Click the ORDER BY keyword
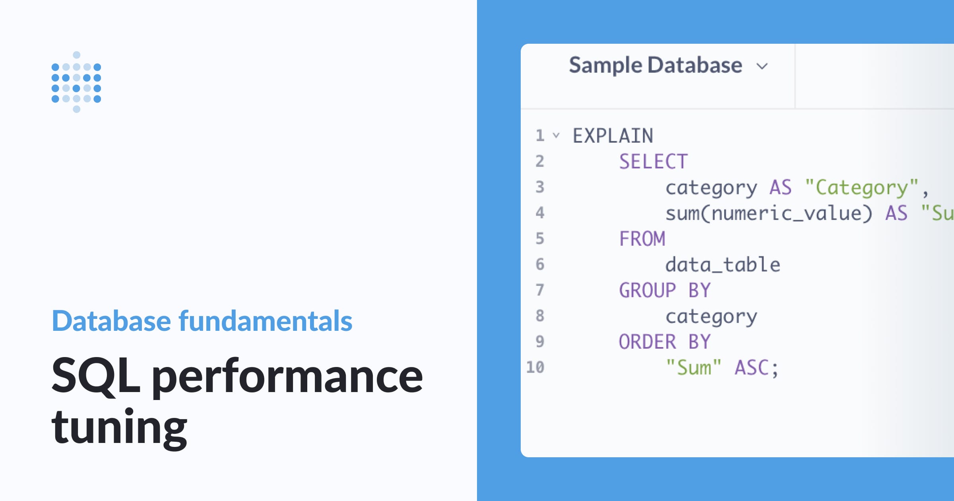Image resolution: width=954 pixels, height=501 pixels. pos(665,341)
